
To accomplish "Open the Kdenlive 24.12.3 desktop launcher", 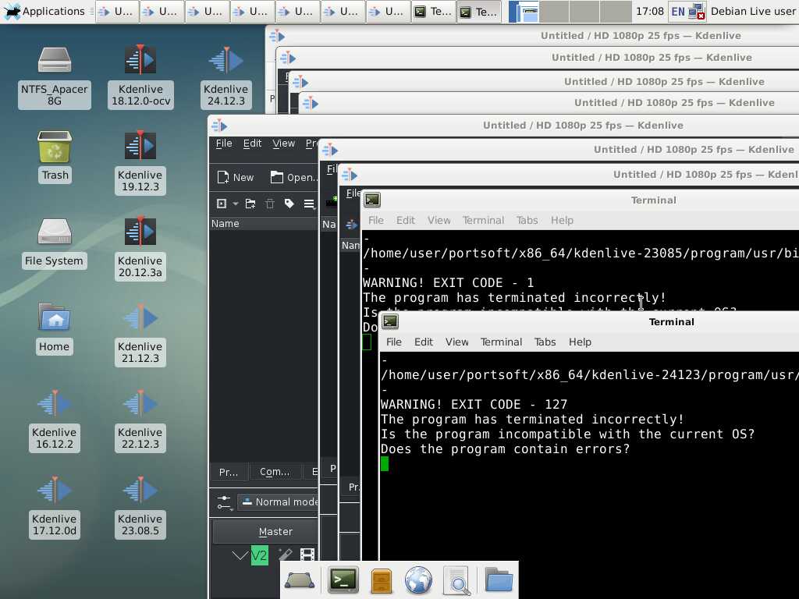I will (226, 76).
